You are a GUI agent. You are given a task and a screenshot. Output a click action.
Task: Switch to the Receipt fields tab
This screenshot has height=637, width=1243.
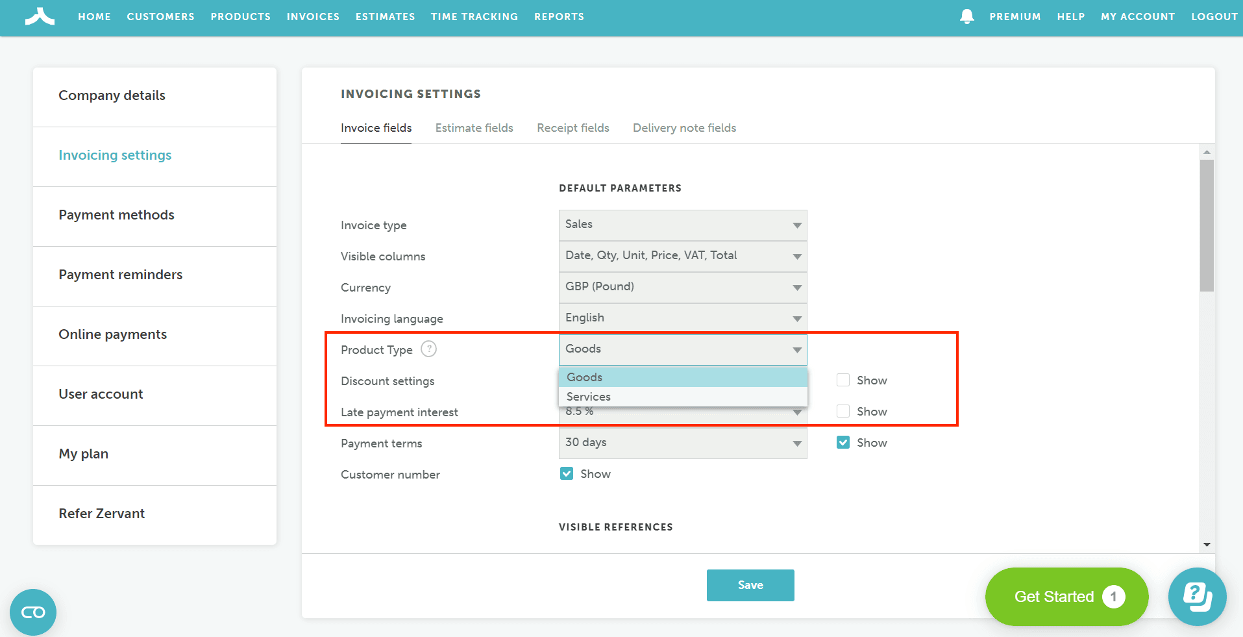(572, 128)
